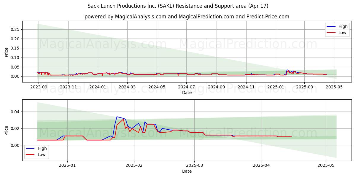Click the 0.10 price tick on top chart
356x178 pixels.
tap(15, 58)
